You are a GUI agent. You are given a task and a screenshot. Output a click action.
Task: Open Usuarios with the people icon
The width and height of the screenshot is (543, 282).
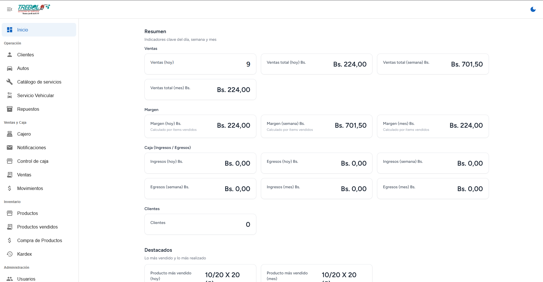pos(10,279)
